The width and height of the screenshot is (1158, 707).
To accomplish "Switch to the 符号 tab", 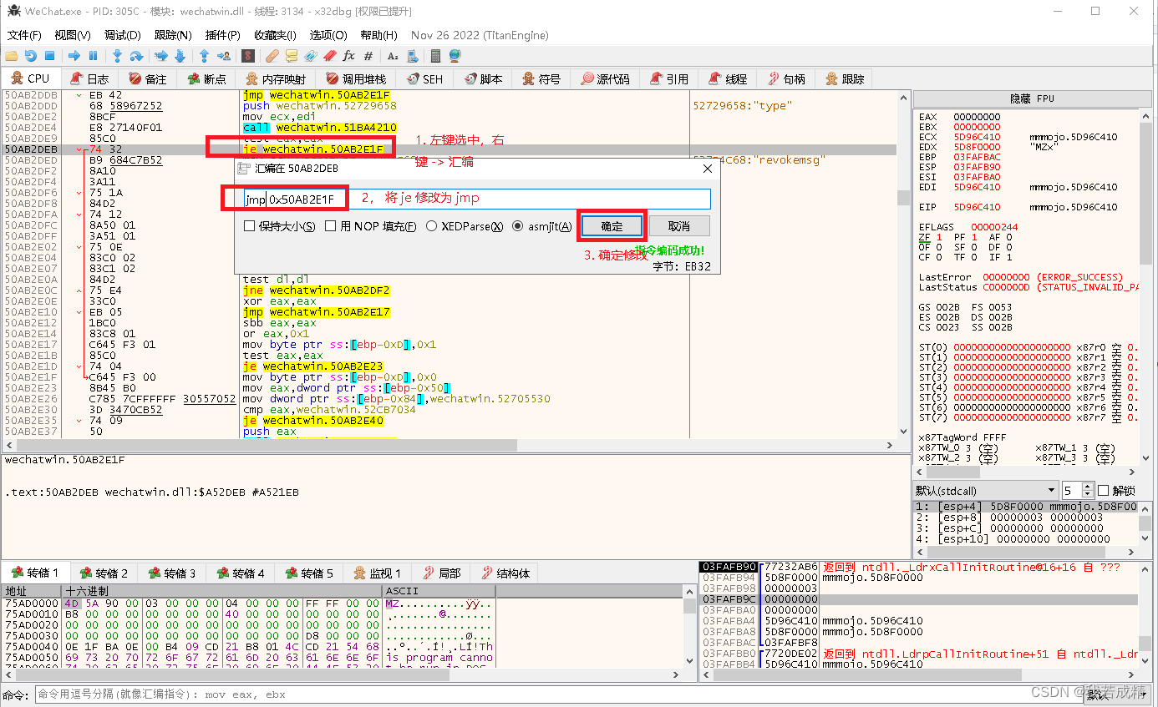I will tap(541, 78).
